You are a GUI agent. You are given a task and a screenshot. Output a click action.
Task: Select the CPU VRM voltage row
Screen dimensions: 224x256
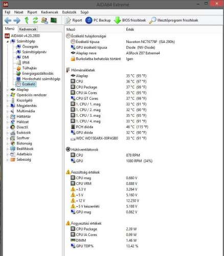pyautogui.click(x=104, y=183)
